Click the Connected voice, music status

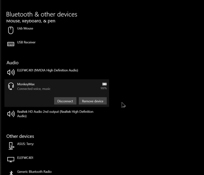coord(34,89)
